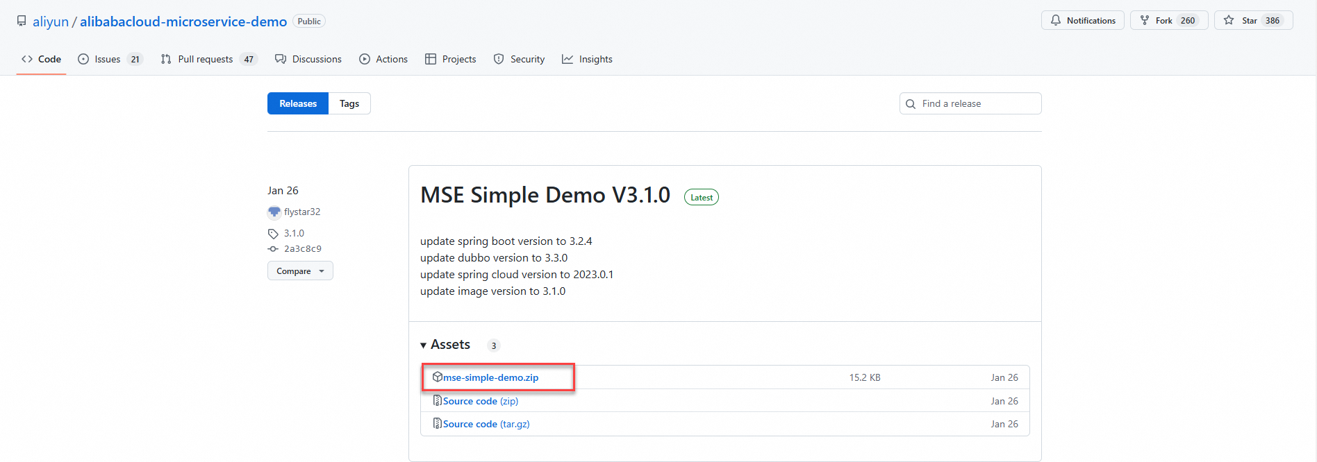The image size is (1317, 462).
Task: Click the Pull requests counter badge 47
Action: click(249, 59)
